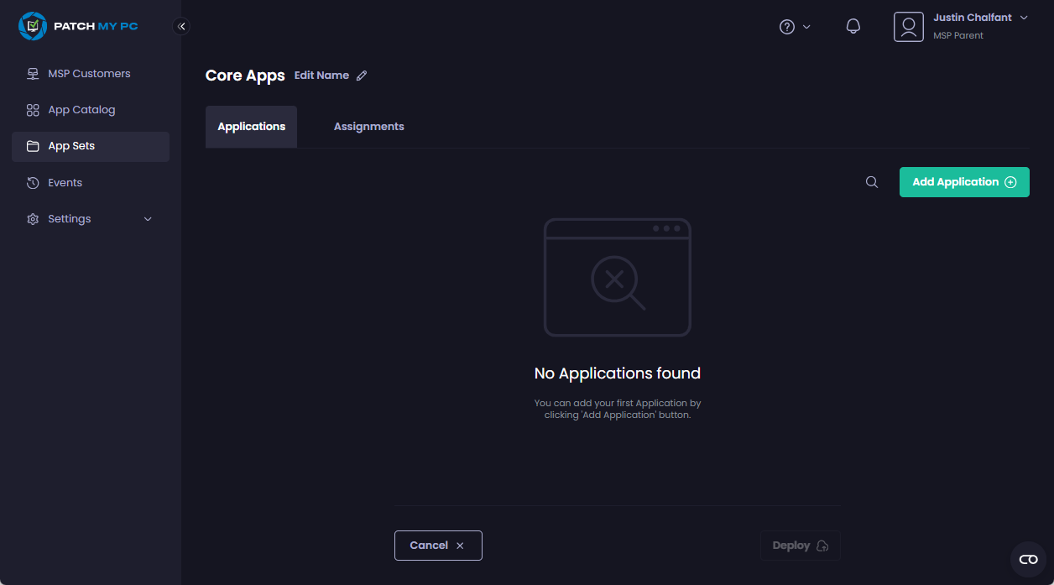Click the search magnifier above the applications list

click(x=871, y=181)
